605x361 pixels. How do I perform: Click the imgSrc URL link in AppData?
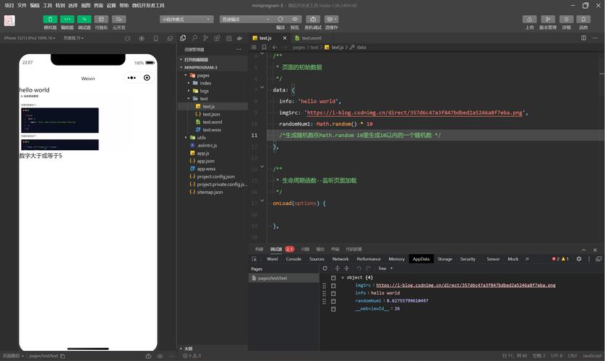click(465, 285)
